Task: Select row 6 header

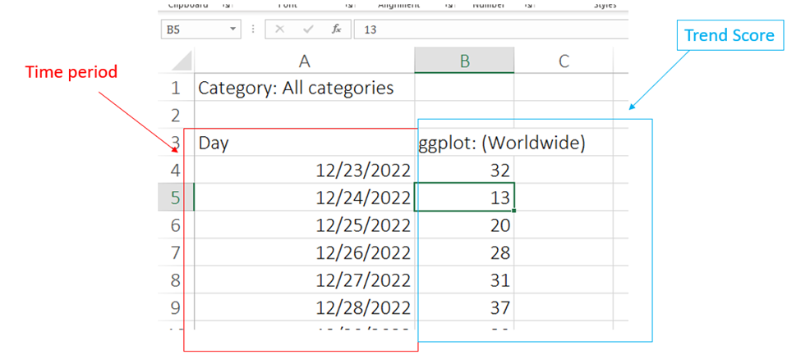Action: coord(176,225)
